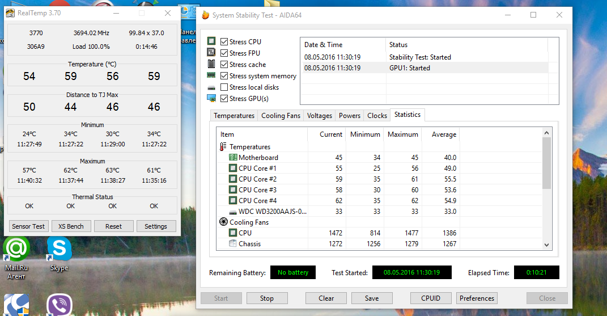Click the 'WDC WD3200AAJS-0...' row label
This screenshot has height=316, width=607.
pyautogui.click(x=272, y=212)
